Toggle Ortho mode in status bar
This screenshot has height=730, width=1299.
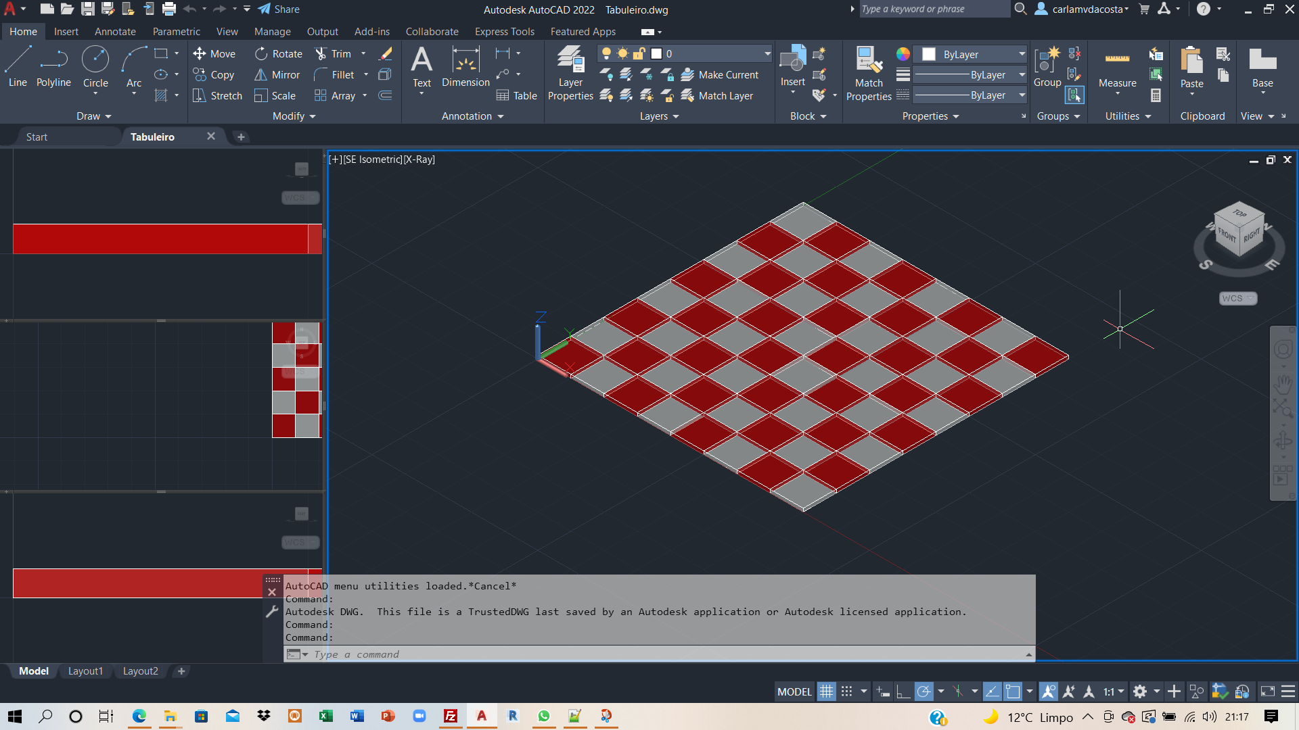(903, 691)
